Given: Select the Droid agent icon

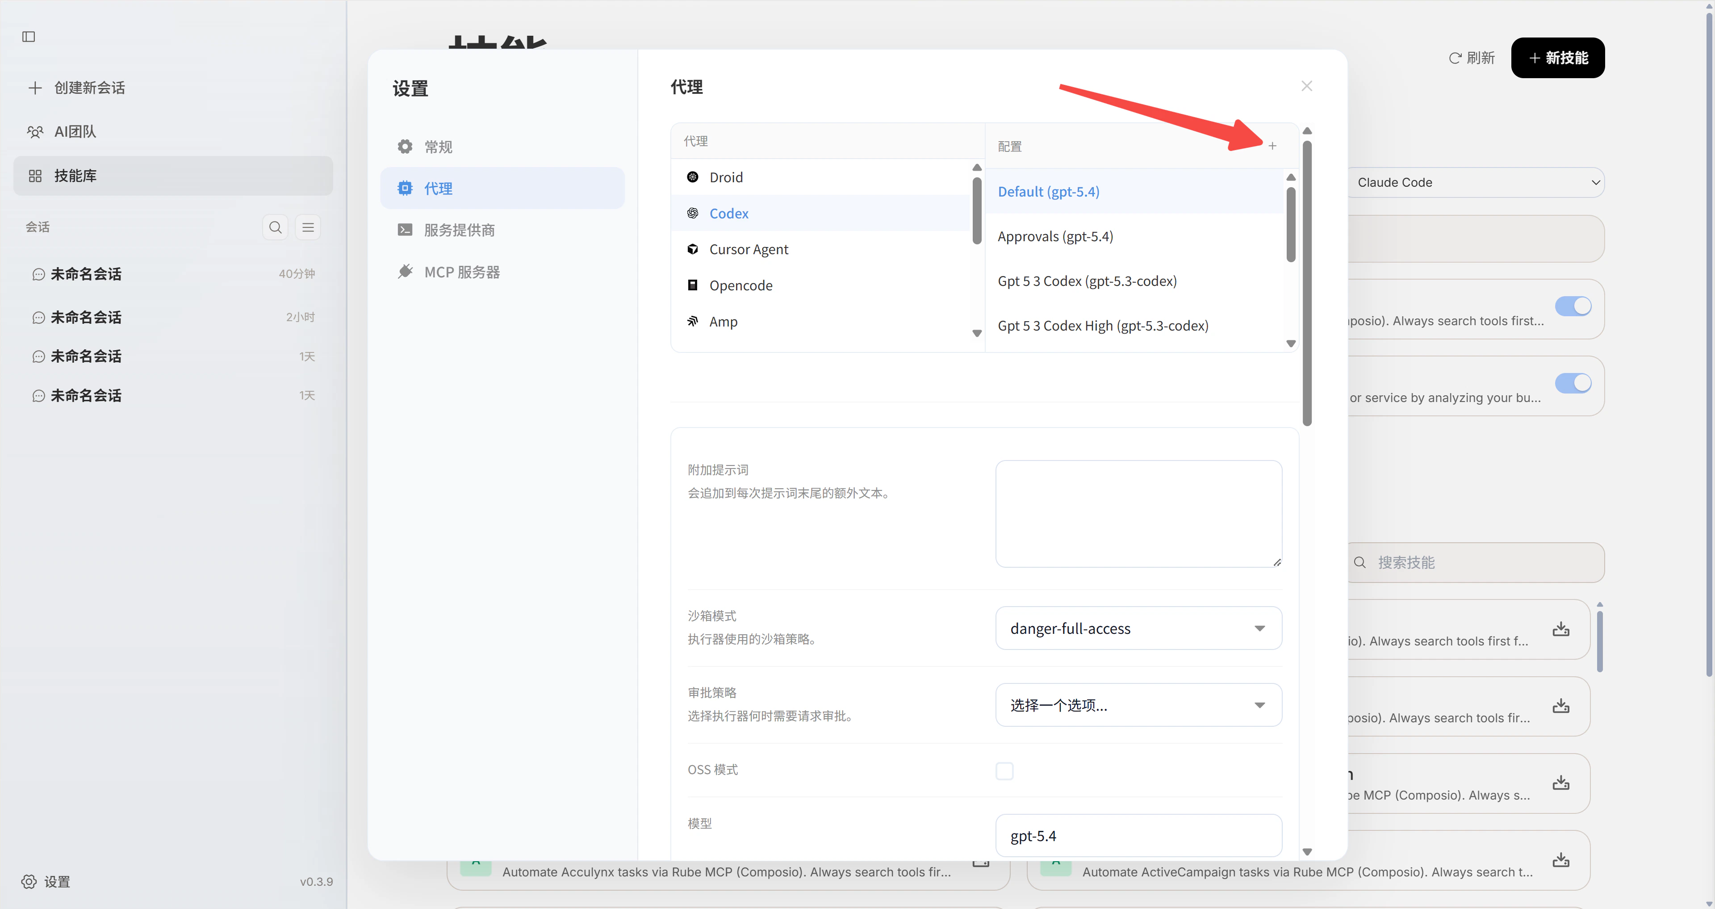Looking at the screenshot, I should click(x=693, y=176).
